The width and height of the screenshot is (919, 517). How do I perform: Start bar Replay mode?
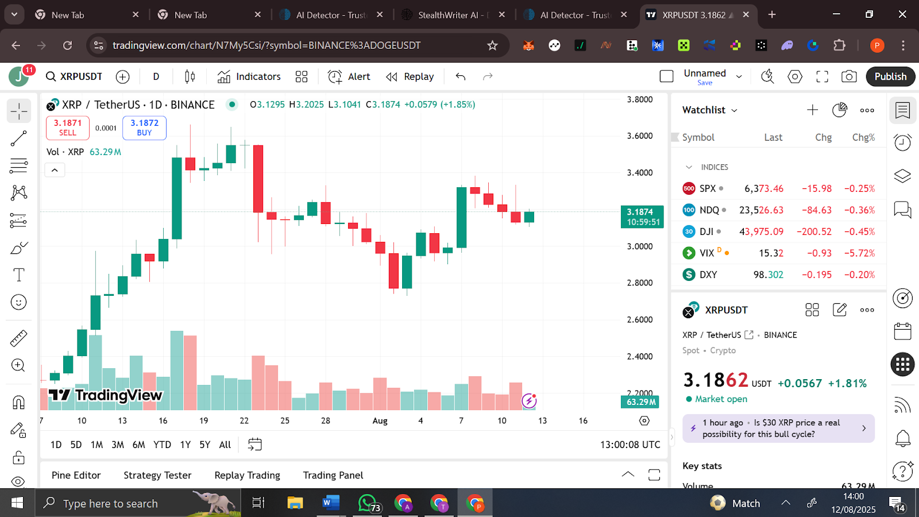(x=410, y=76)
